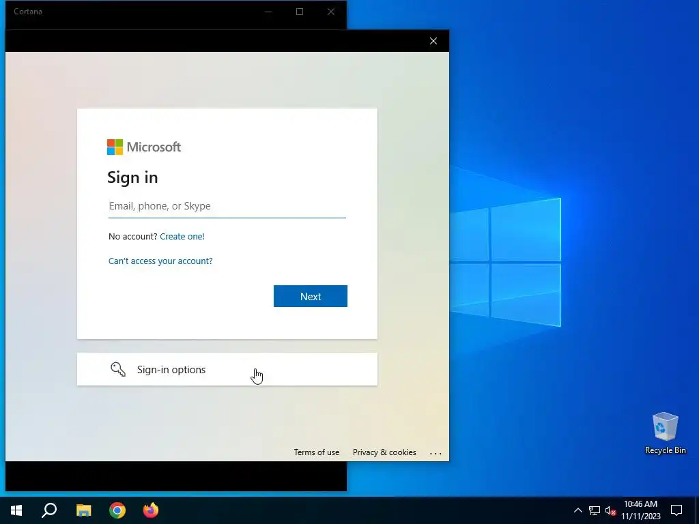Open the three-dot more options menu
The image size is (699, 524).
tap(436, 453)
